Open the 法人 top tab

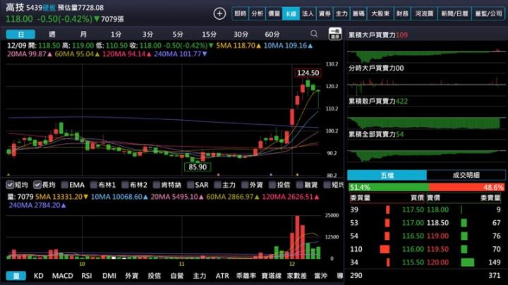[308, 13]
